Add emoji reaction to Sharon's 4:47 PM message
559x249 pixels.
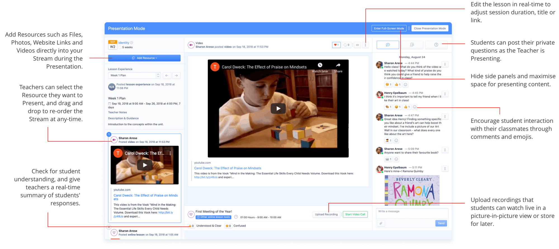point(396,140)
